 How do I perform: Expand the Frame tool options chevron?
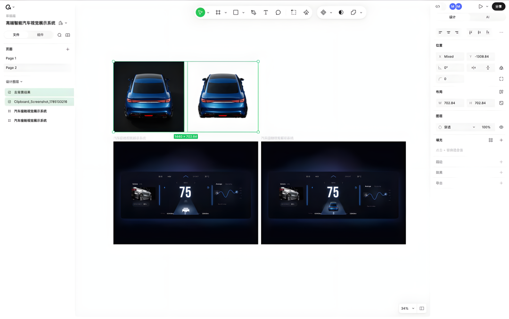pos(226,13)
